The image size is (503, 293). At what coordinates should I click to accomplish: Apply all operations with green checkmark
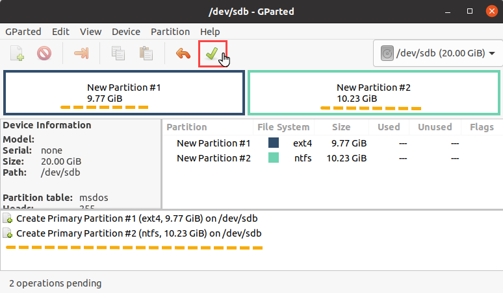(x=213, y=53)
